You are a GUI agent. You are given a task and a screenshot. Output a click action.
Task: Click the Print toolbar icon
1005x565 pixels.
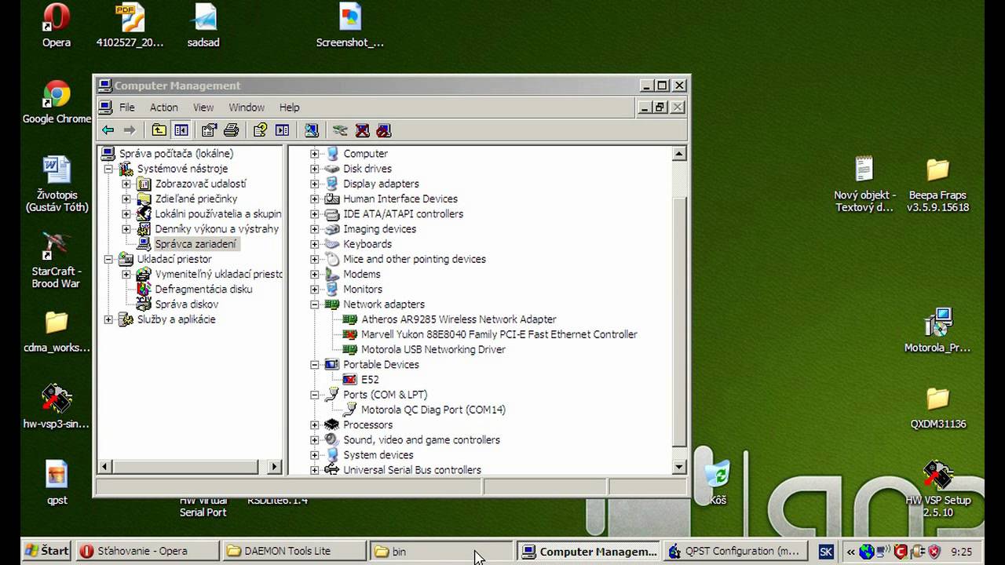(231, 130)
